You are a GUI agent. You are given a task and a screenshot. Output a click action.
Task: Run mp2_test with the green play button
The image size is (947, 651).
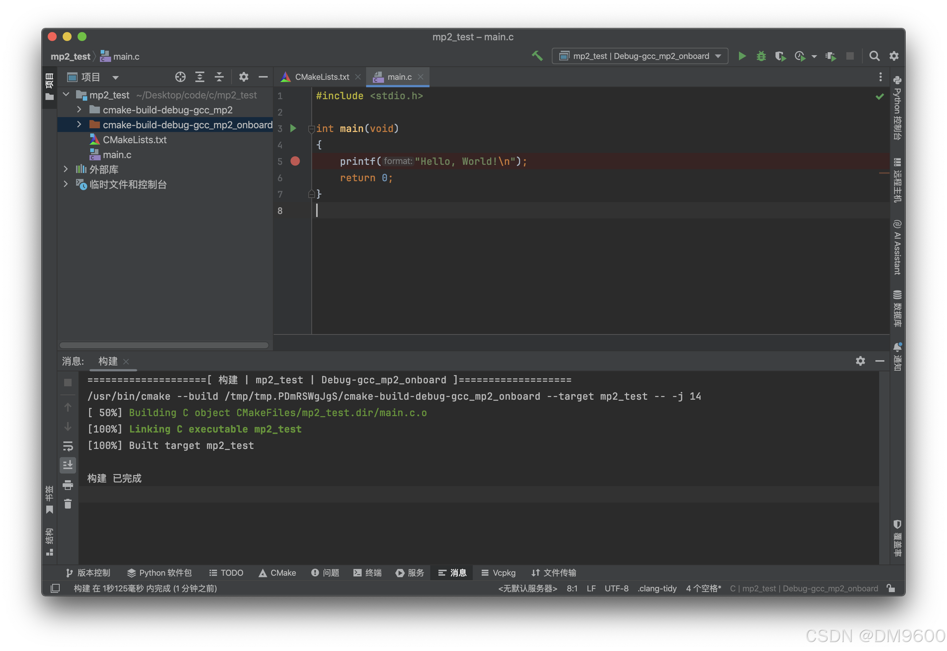(742, 56)
